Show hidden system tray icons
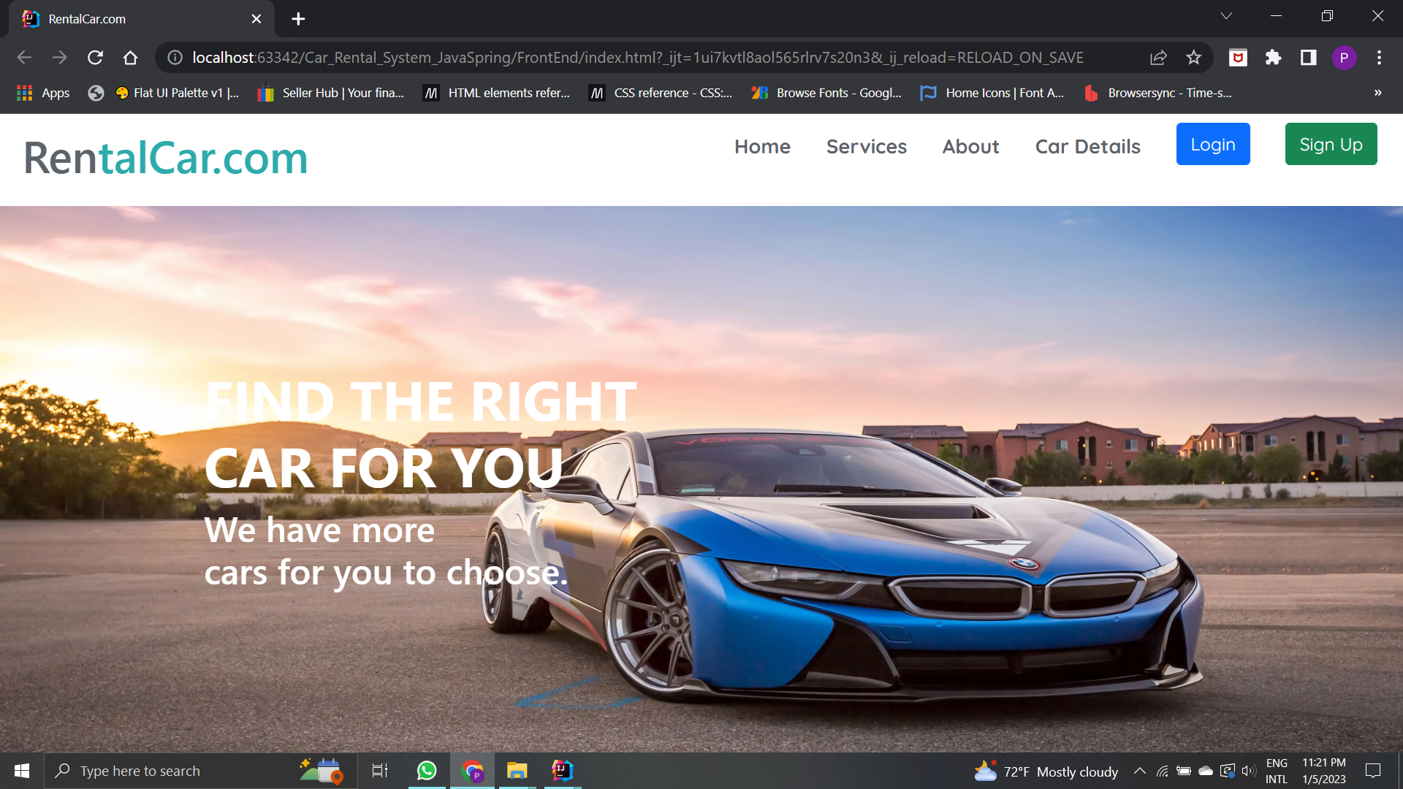 point(1139,771)
